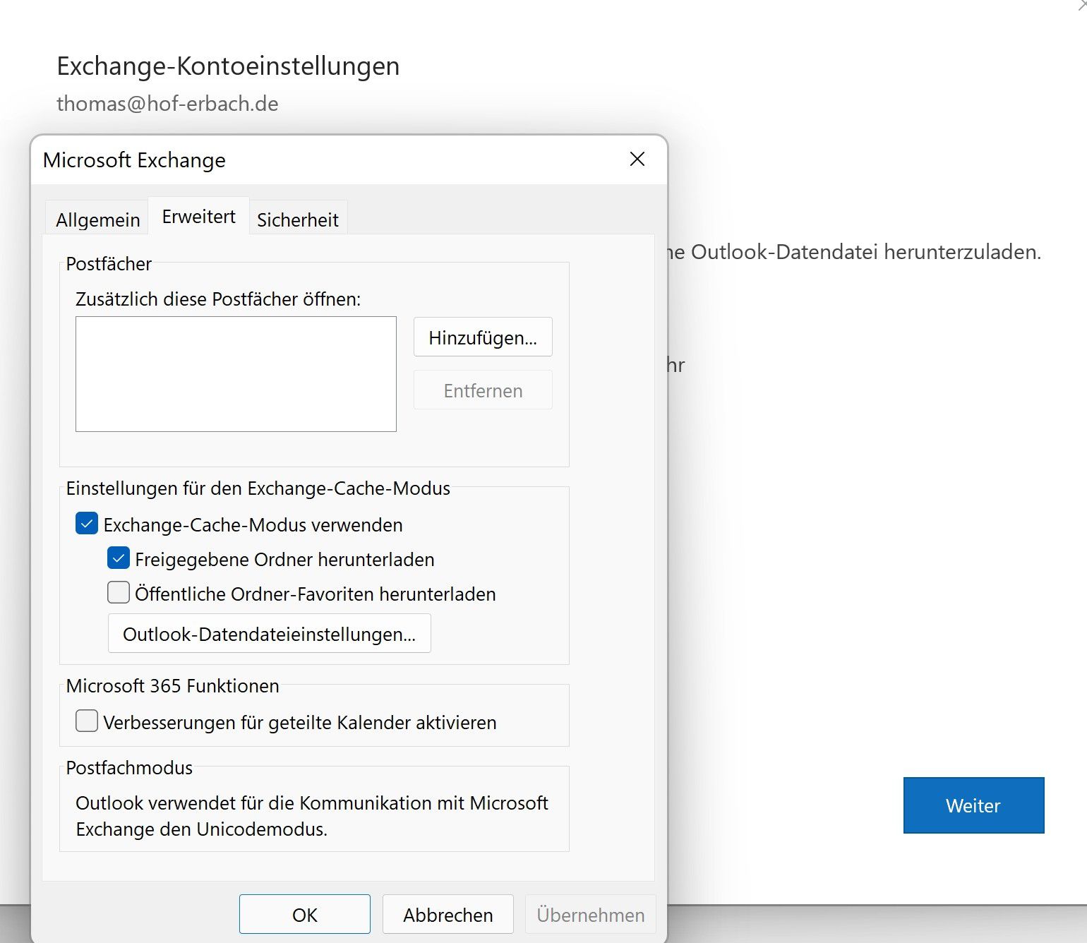
Task: Switch to the Allgemein tab
Action: tap(97, 220)
